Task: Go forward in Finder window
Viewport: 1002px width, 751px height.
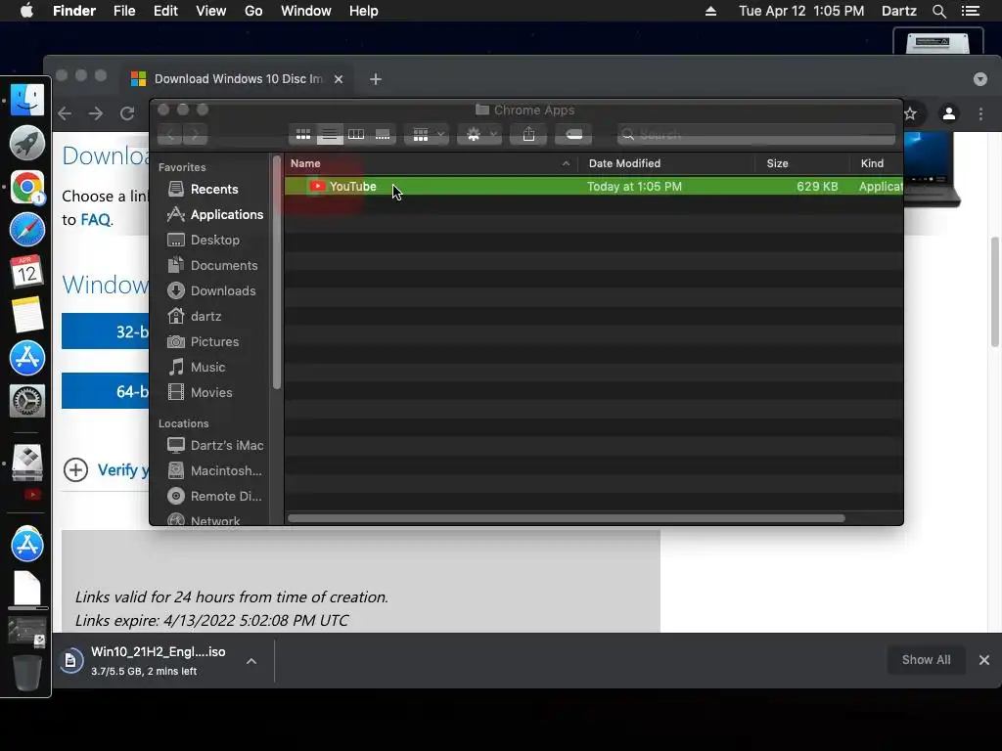Action: [195, 134]
